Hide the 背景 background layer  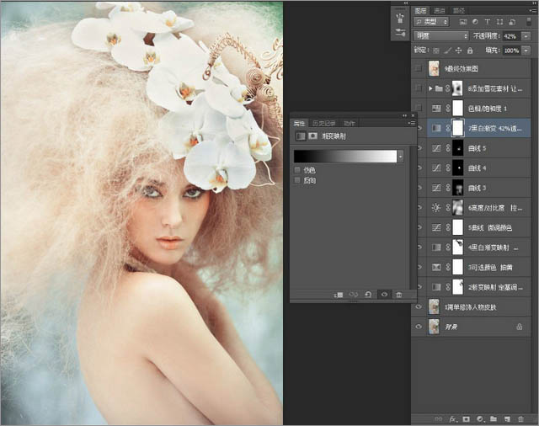pyautogui.click(x=419, y=326)
